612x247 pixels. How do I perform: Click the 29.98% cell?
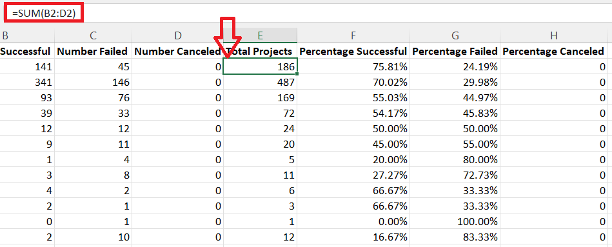[455, 82]
